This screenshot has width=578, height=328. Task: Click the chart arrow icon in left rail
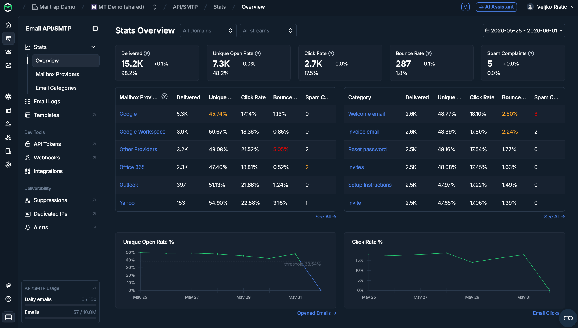point(8,65)
